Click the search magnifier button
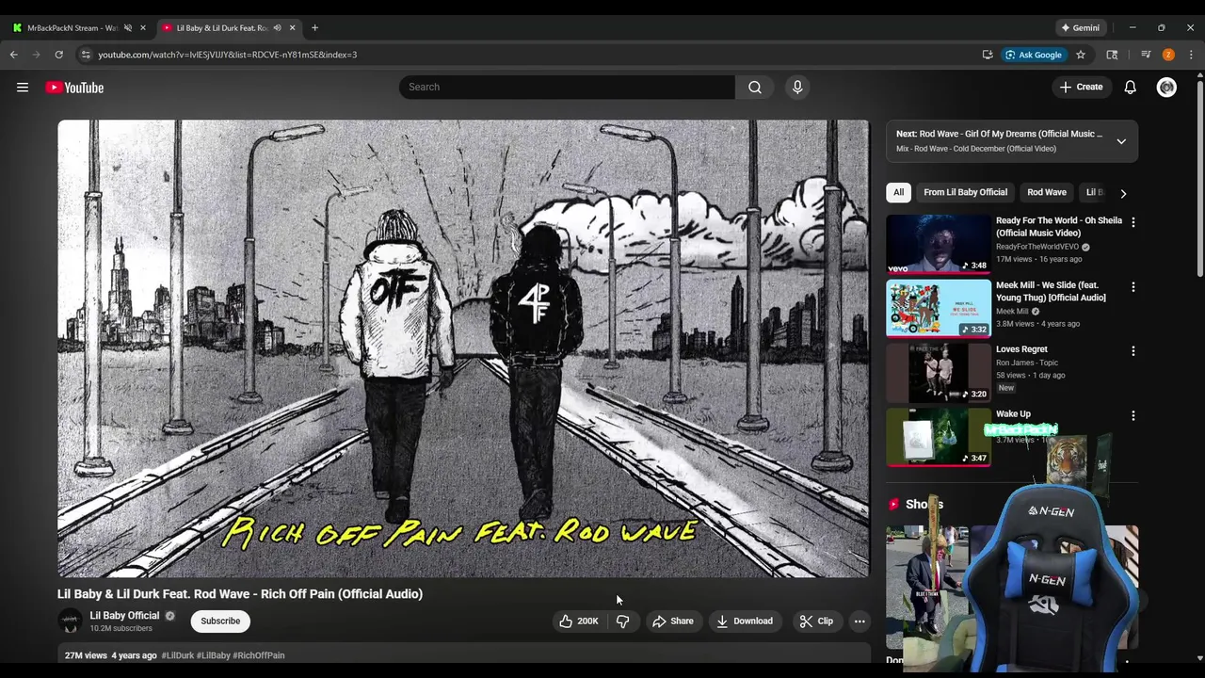 (x=755, y=88)
